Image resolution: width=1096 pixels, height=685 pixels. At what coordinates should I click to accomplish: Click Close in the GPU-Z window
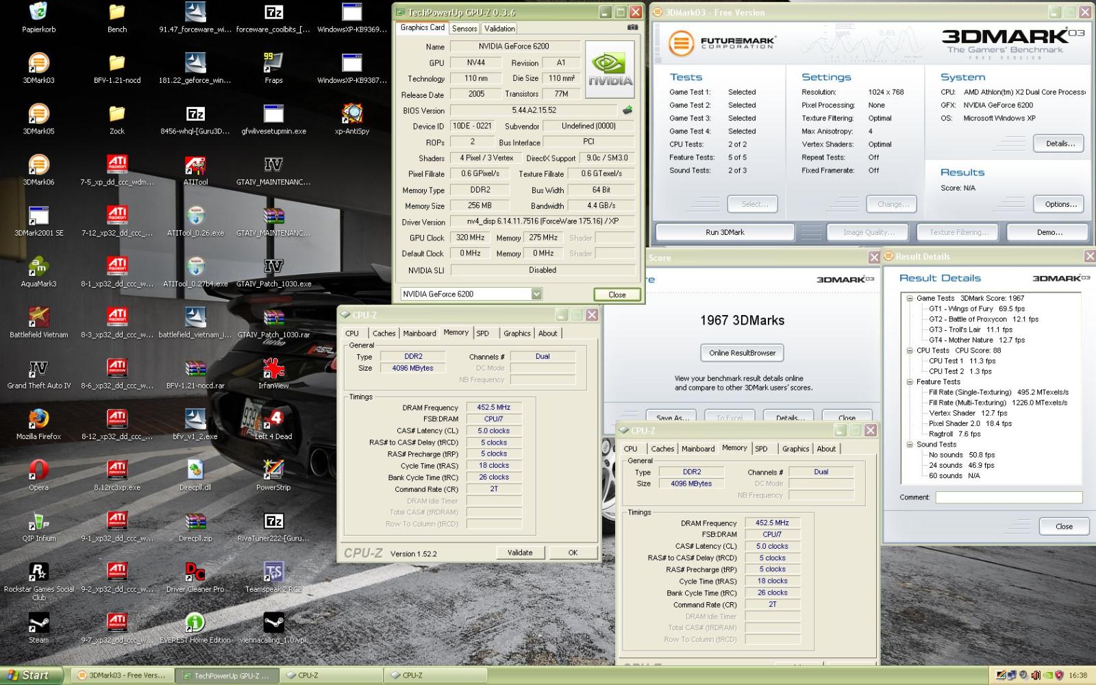[x=616, y=295]
